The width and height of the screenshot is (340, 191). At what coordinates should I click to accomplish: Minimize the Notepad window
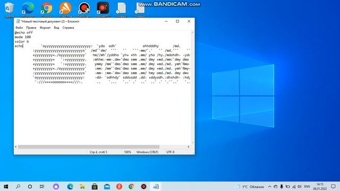tap(166, 21)
